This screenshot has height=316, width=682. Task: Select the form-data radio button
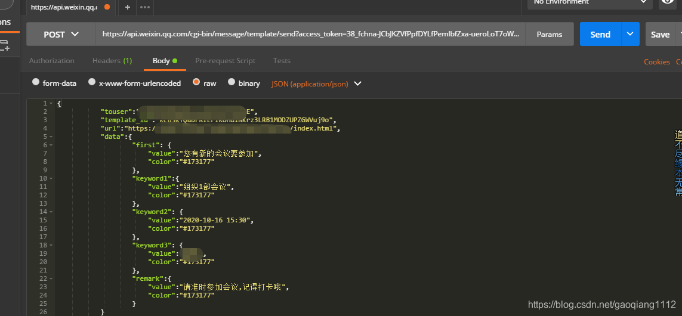pos(36,82)
